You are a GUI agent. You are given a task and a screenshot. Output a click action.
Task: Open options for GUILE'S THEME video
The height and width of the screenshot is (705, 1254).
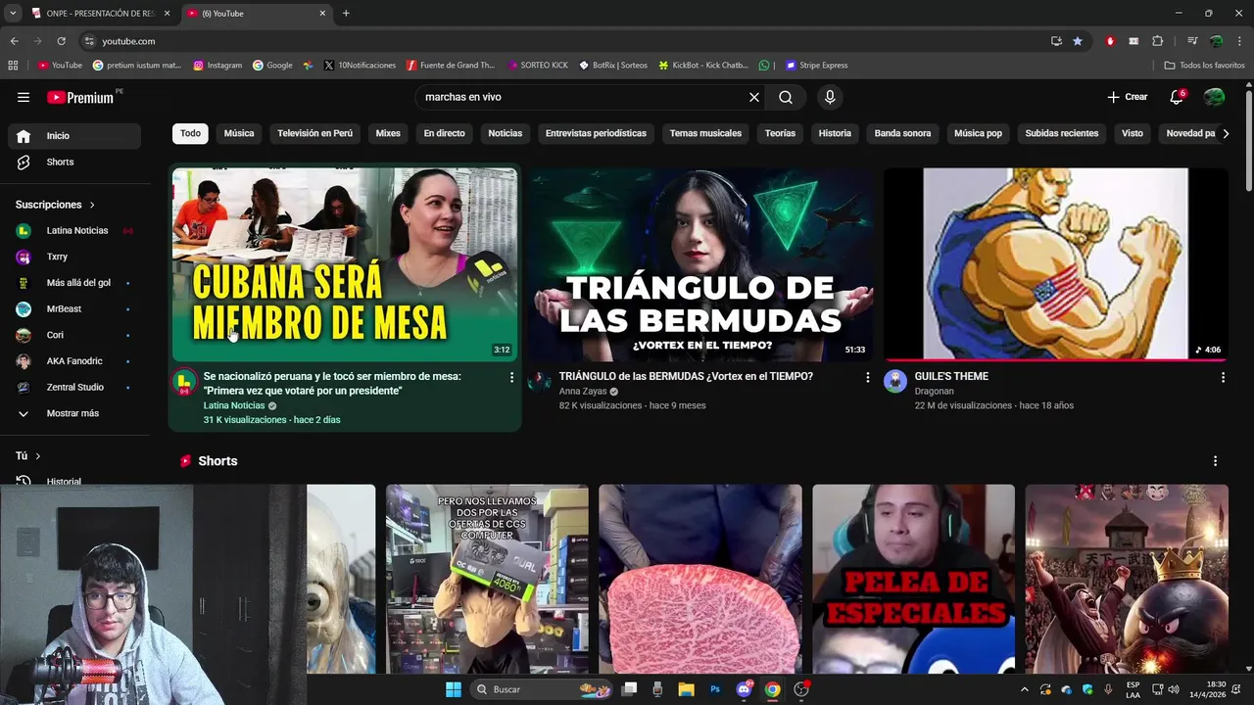click(1223, 377)
